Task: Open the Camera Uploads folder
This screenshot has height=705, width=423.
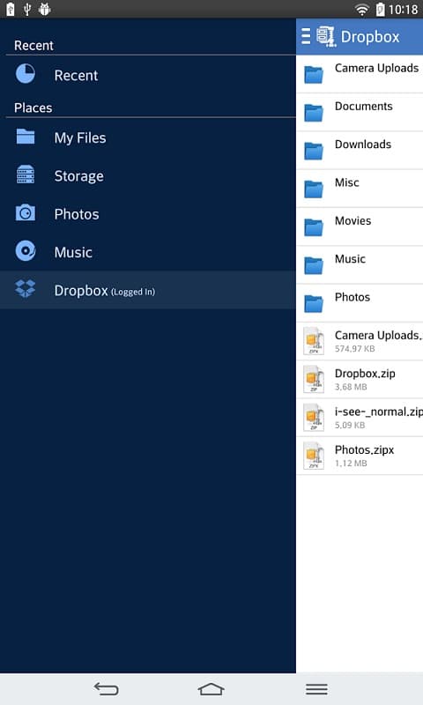Action: 360,75
